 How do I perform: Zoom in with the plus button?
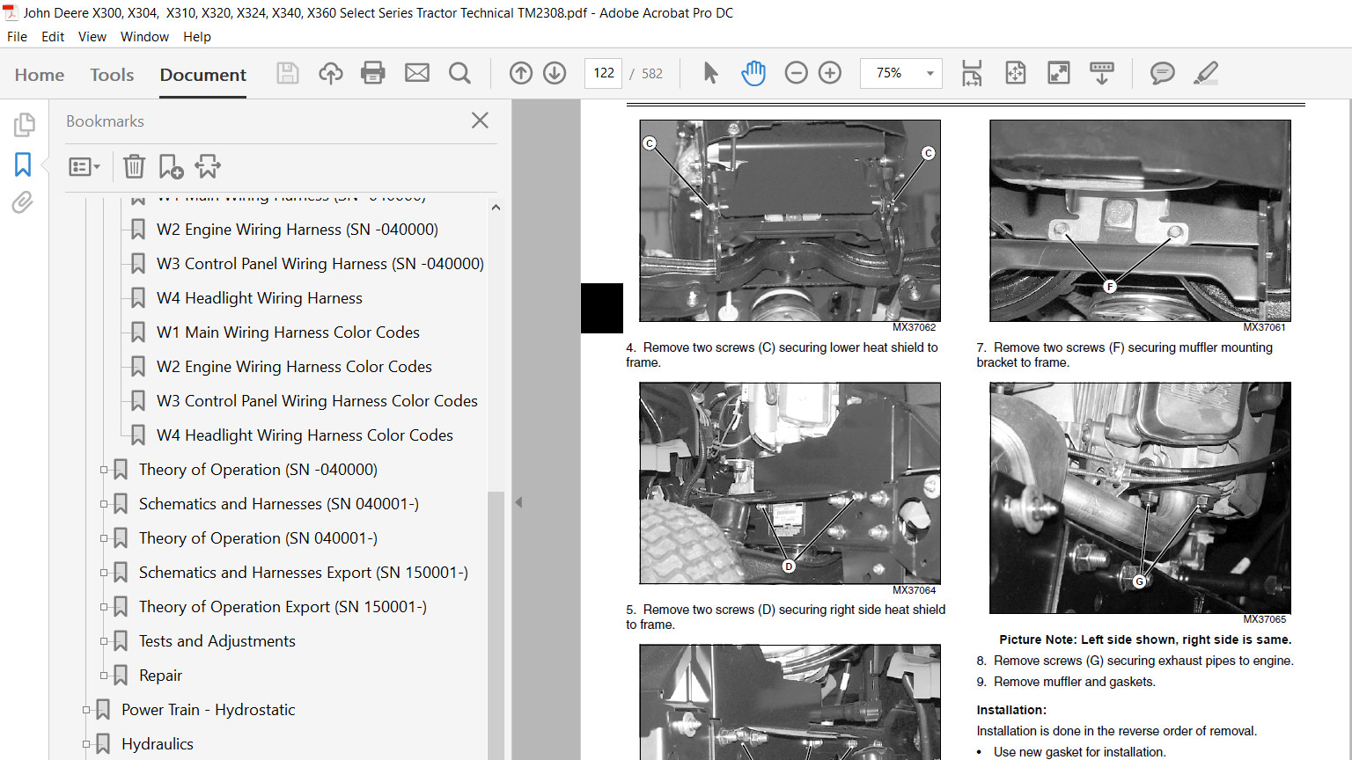pyautogui.click(x=830, y=73)
